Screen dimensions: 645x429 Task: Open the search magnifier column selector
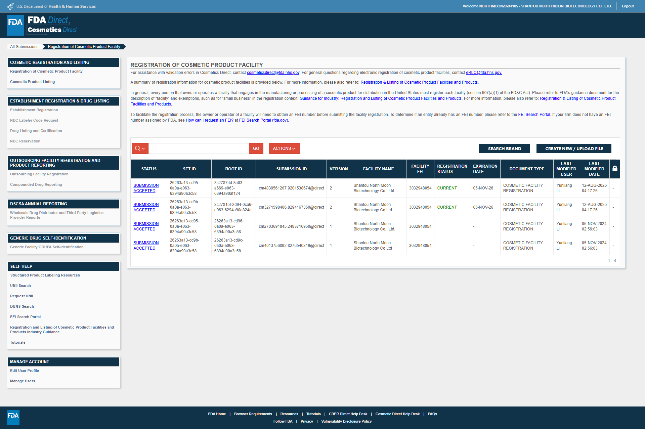pyautogui.click(x=140, y=148)
